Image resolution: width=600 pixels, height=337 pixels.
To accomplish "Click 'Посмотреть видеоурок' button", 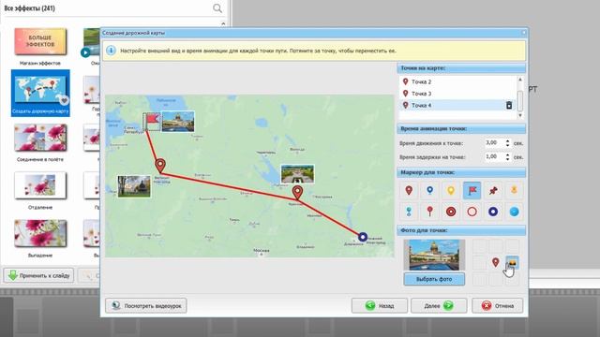I will point(146,306).
